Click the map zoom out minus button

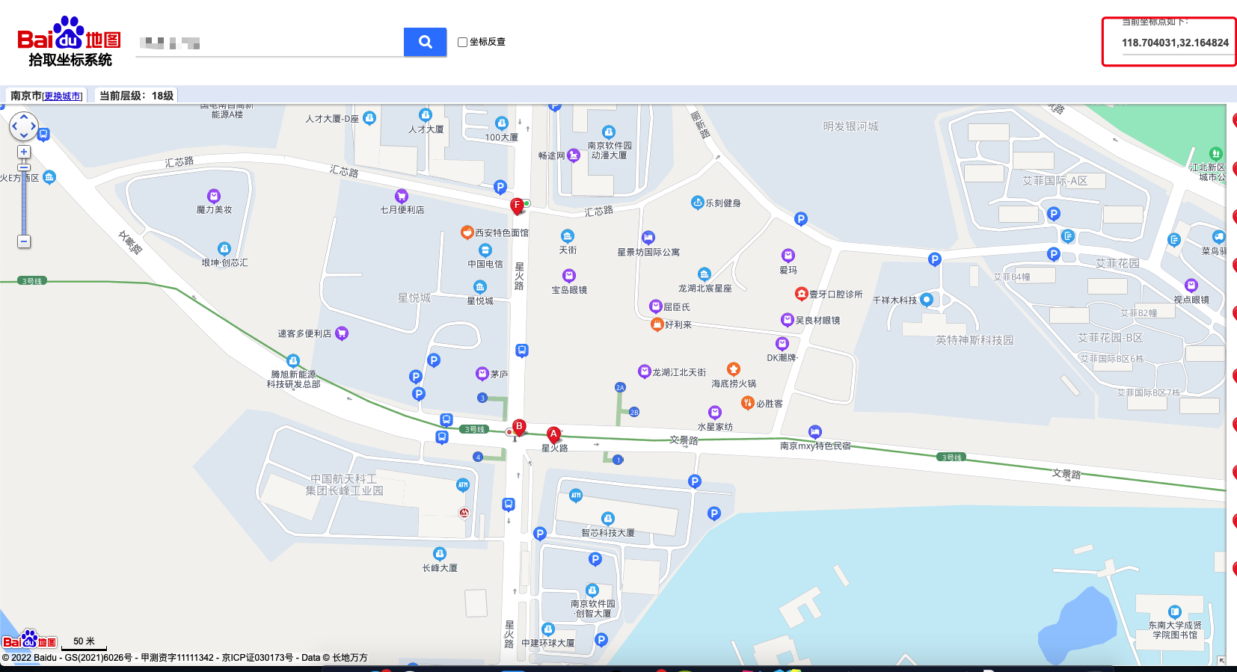pyautogui.click(x=24, y=241)
